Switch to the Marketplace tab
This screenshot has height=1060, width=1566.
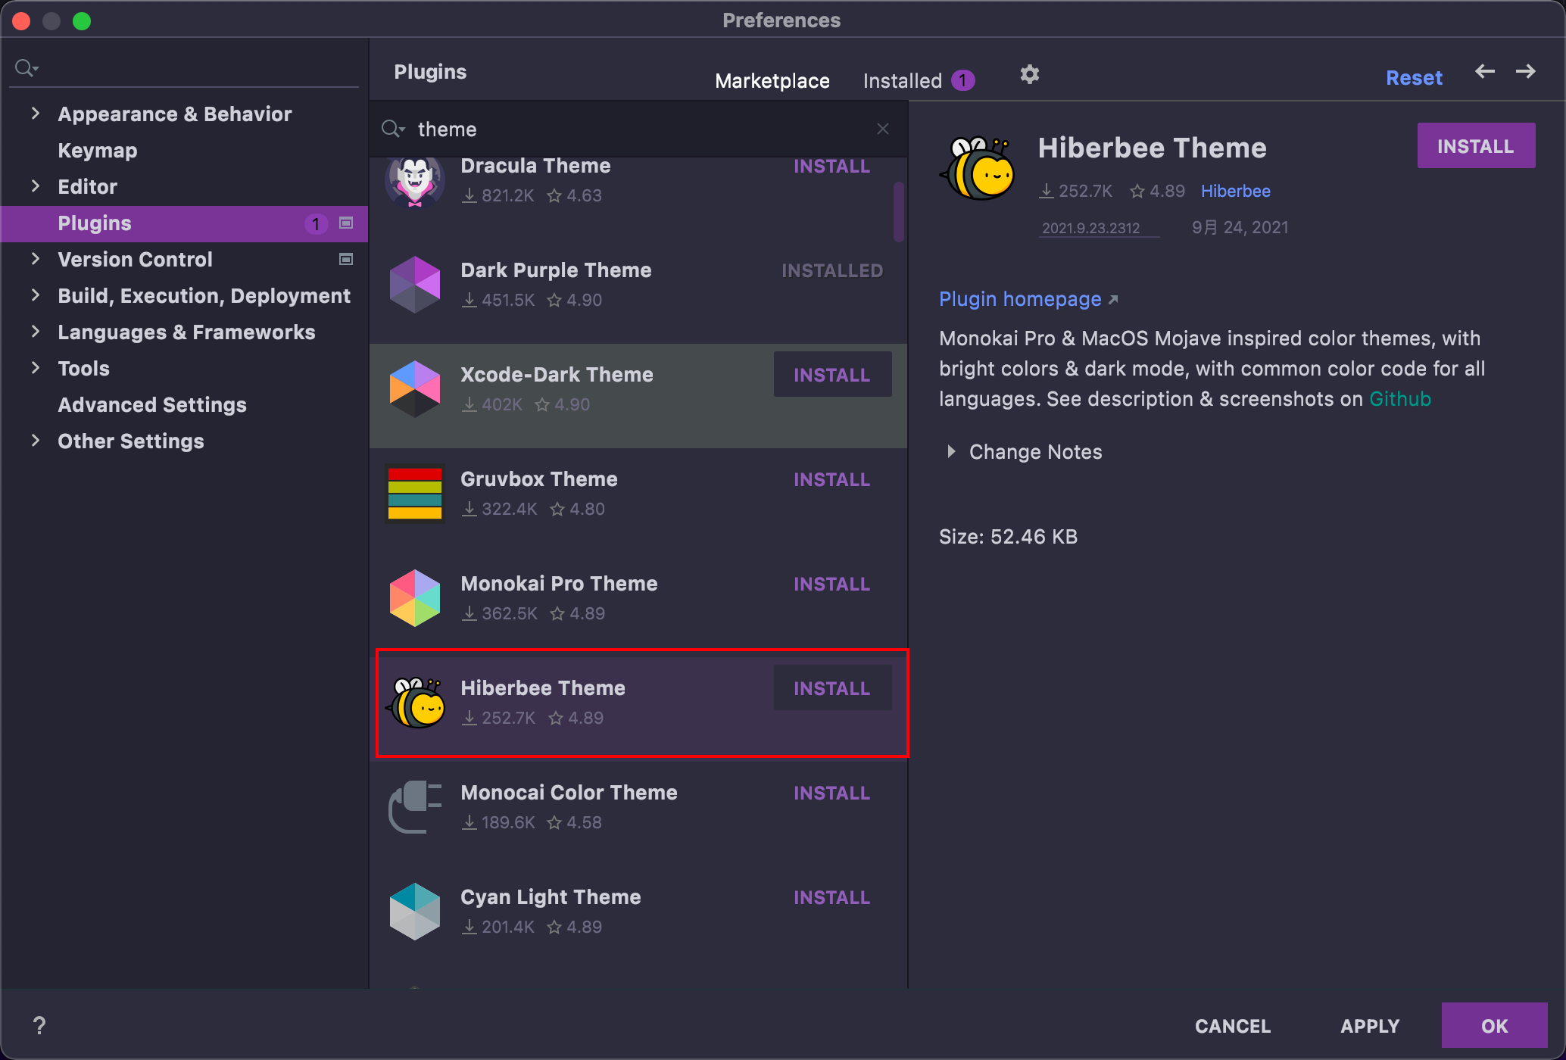pyautogui.click(x=772, y=80)
